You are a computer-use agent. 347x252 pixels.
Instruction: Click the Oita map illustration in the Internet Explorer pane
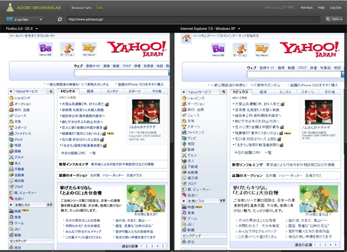[x=319, y=199]
